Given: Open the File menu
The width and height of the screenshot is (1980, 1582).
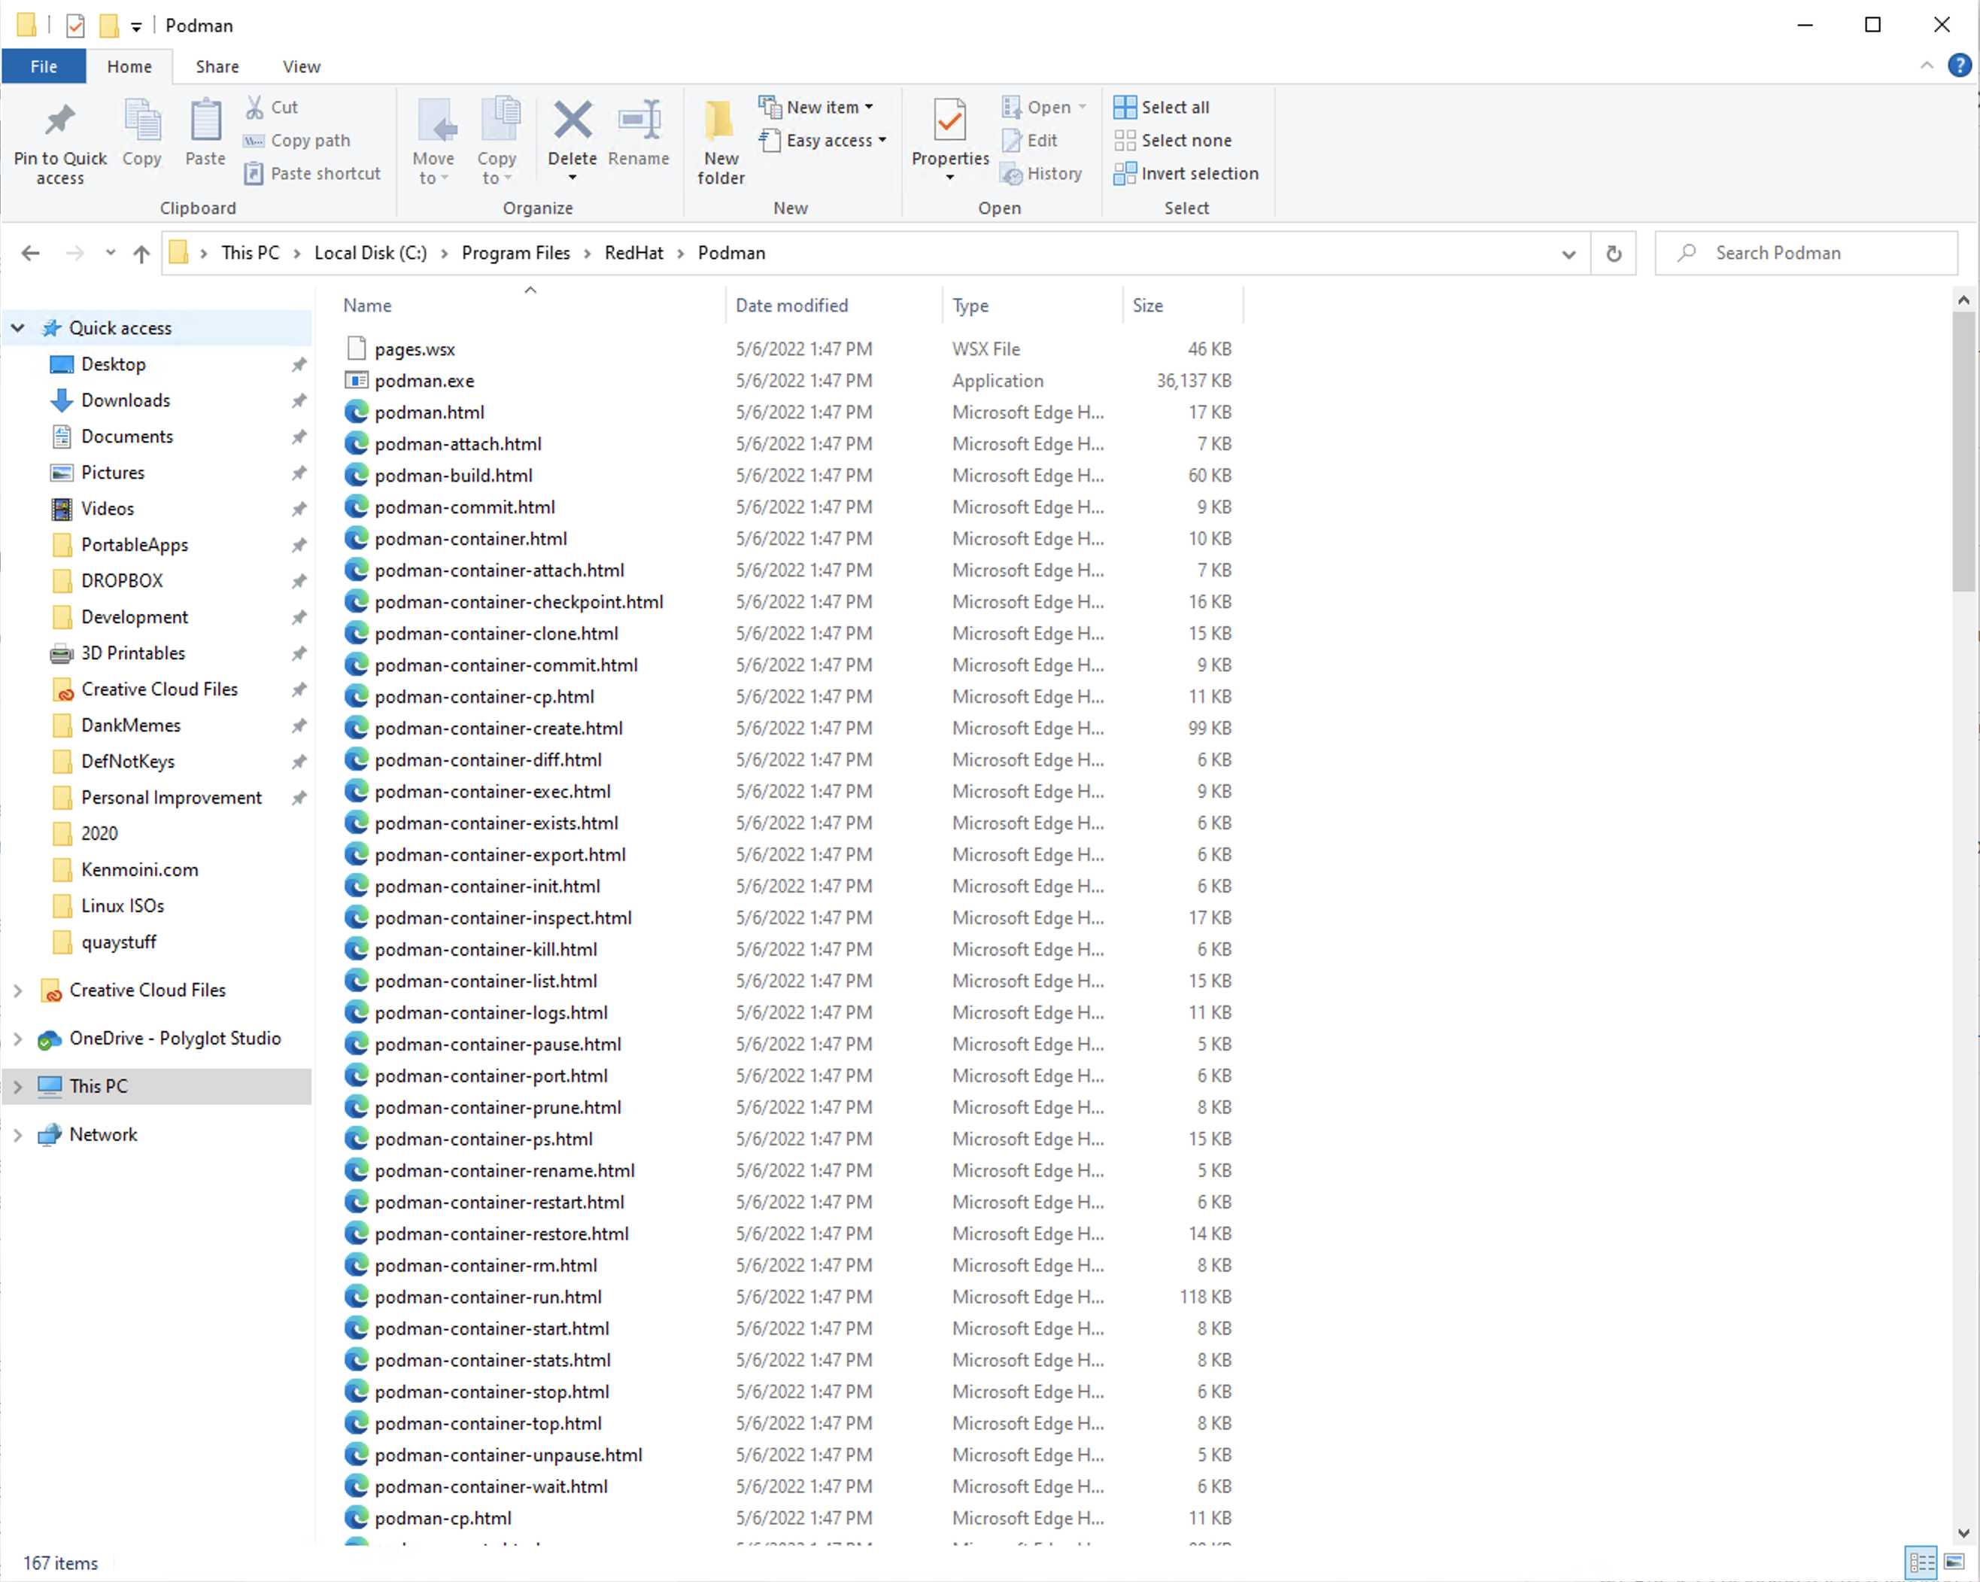Looking at the screenshot, I should tap(43, 66).
